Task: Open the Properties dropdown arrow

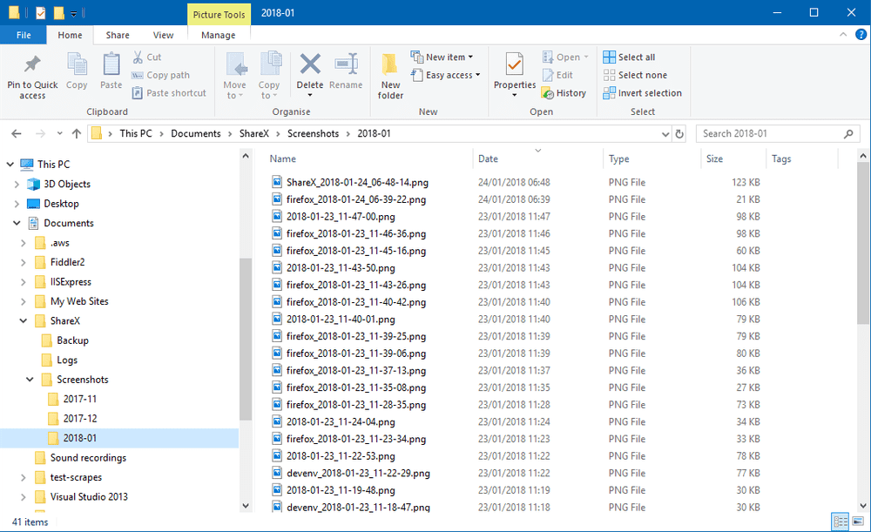Action: 515,96
